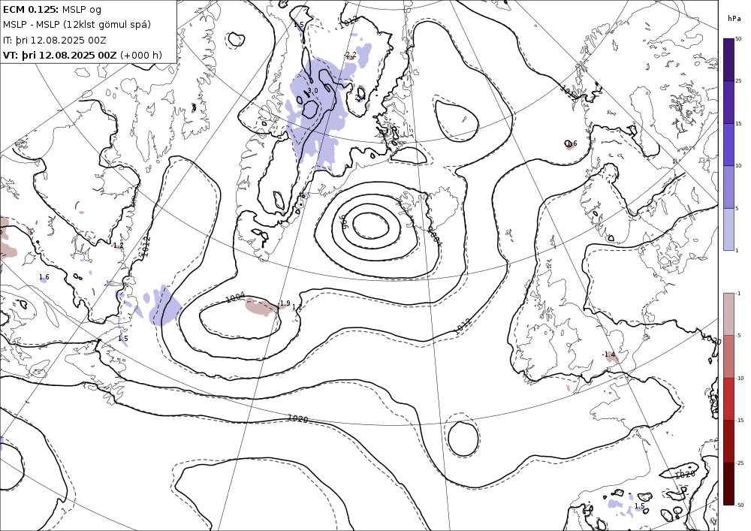The image size is (751, 531).
Task: Click the violet 10–15 hPa legend swatch
Action: tap(728, 145)
